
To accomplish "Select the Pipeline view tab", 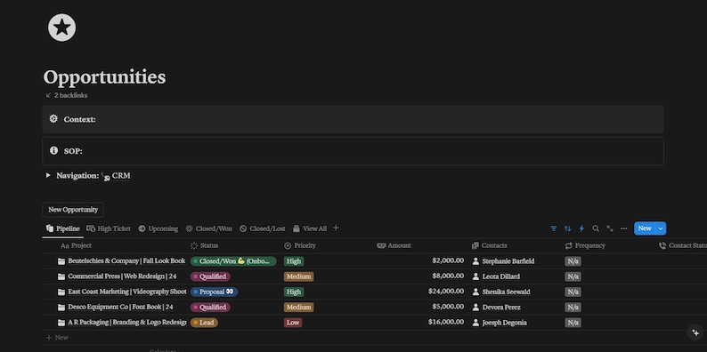I will point(63,228).
